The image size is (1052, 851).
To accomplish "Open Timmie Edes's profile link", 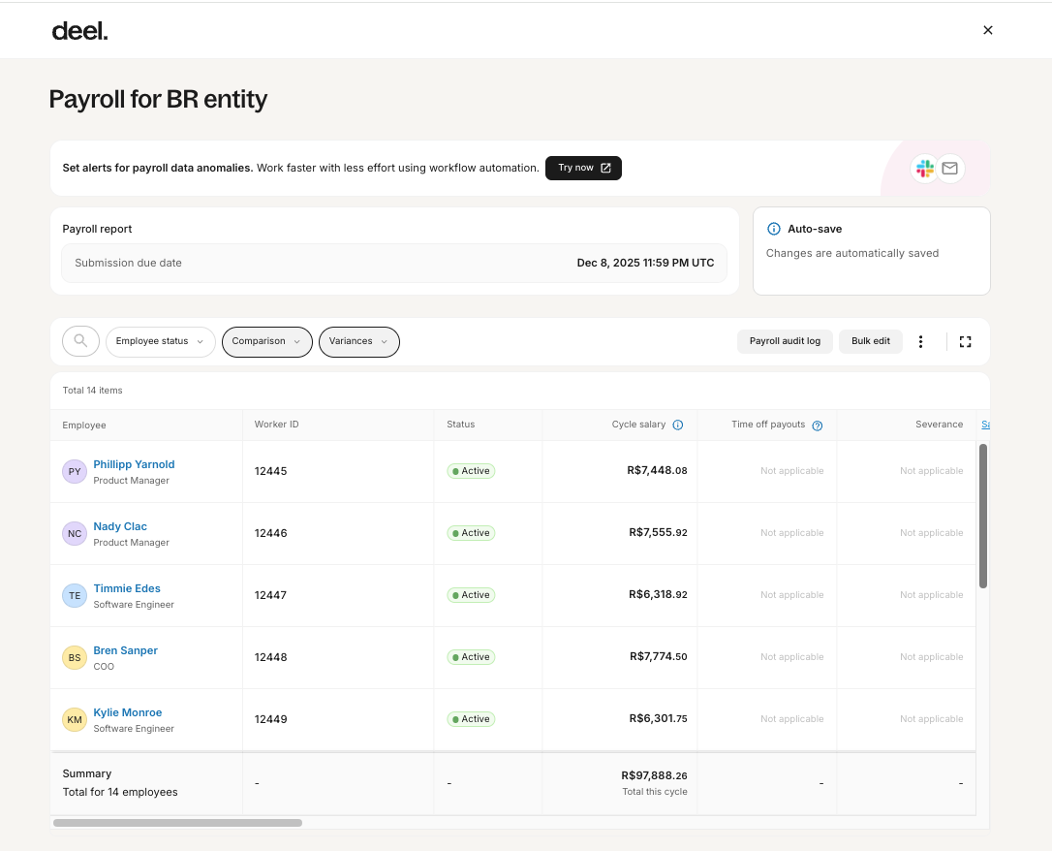I will [x=127, y=588].
